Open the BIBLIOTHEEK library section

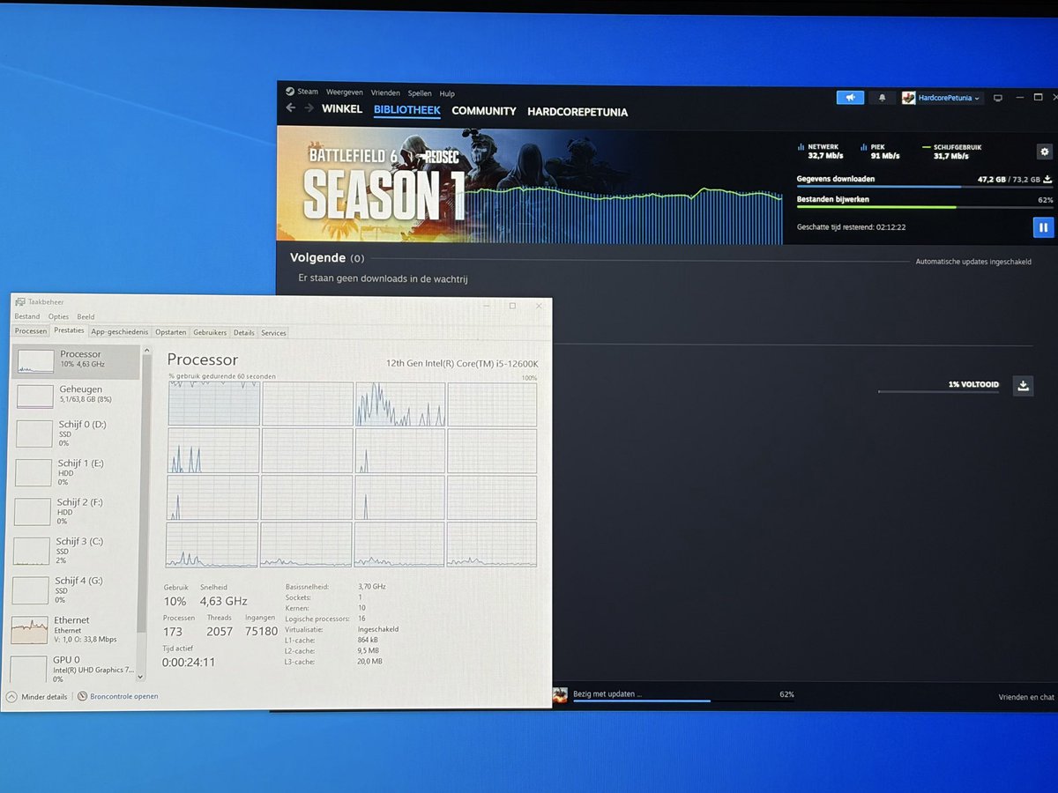(406, 110)
